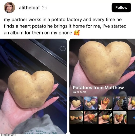The width and height of the screenshot is (135, 137).
Task: Click the album items icon beside 9 Items
Action: coord(75,92)
